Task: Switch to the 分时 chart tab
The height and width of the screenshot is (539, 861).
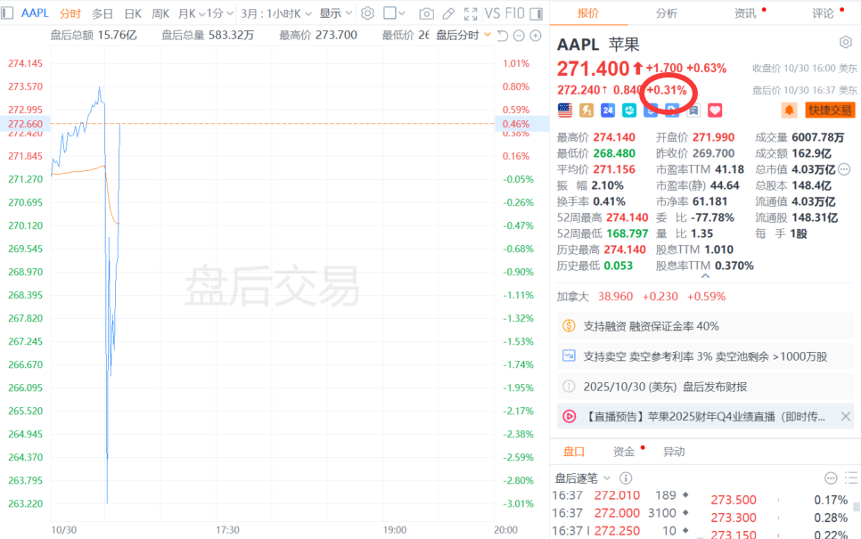Action: tap(70, 13)
